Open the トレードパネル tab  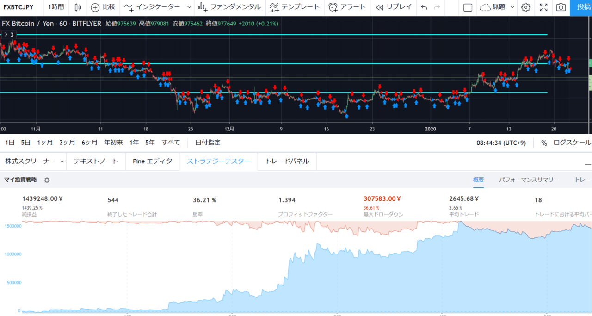coord(287,161)
